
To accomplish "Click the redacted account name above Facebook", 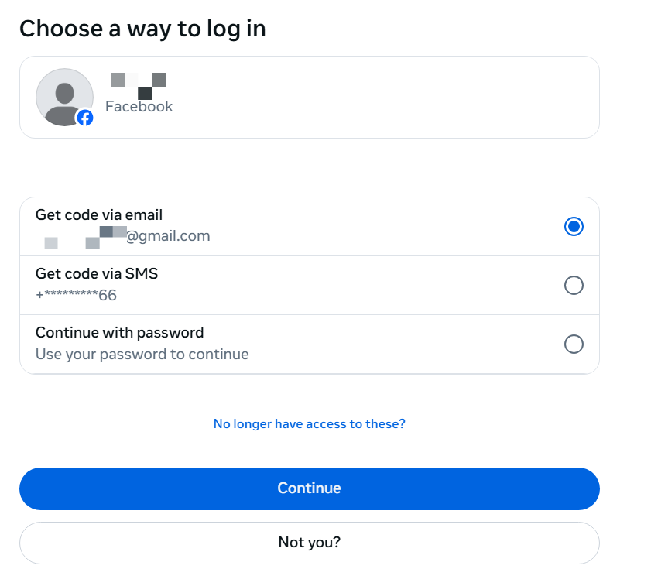I will click(139, 84).
